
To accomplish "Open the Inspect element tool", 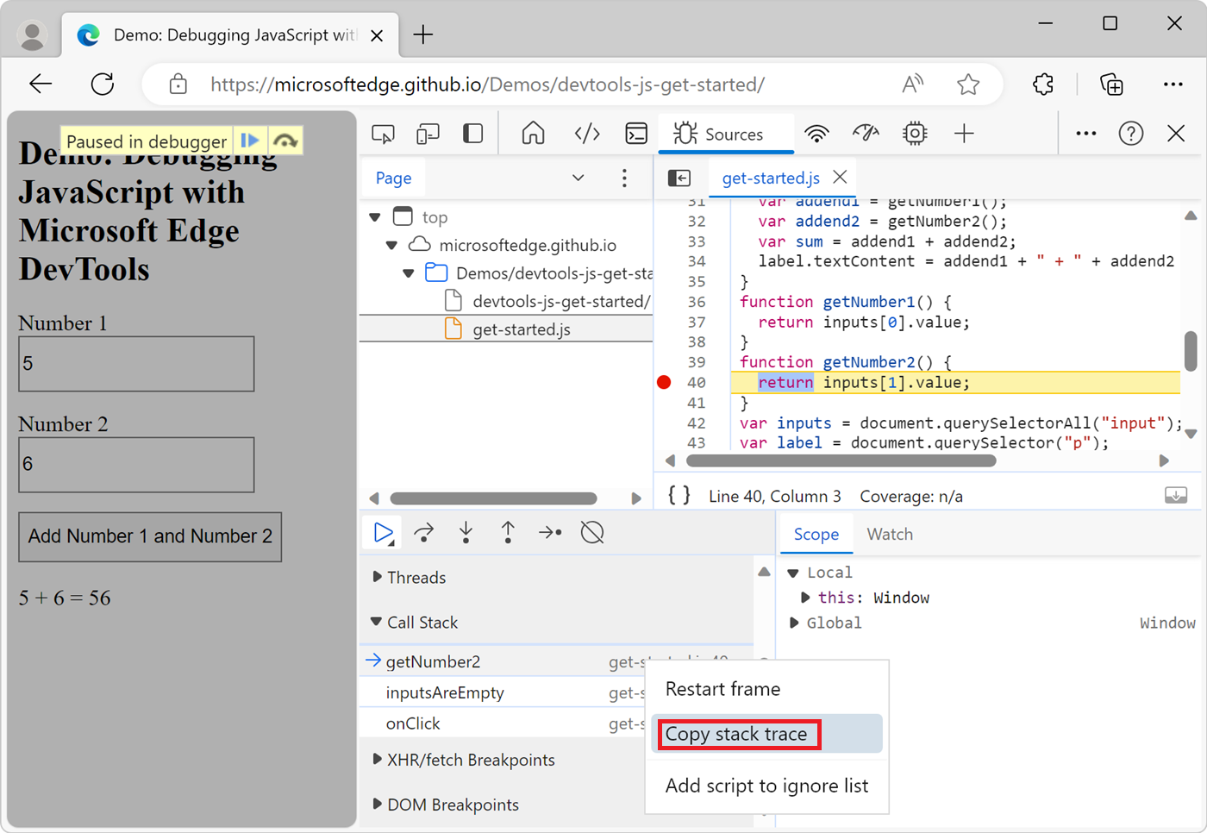I will click(383, 134).
